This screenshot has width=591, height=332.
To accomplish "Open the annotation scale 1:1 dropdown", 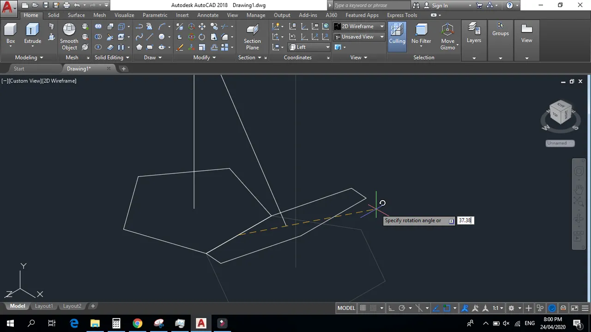I will pyautogui.click(x=498, y=308).
